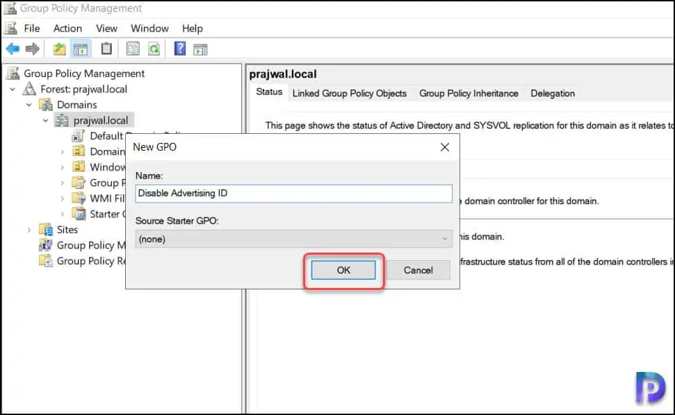The height and width of the screenshot is (415, 675).
Task: Expand the Starter GPOs node
Action: click(63, 214)
